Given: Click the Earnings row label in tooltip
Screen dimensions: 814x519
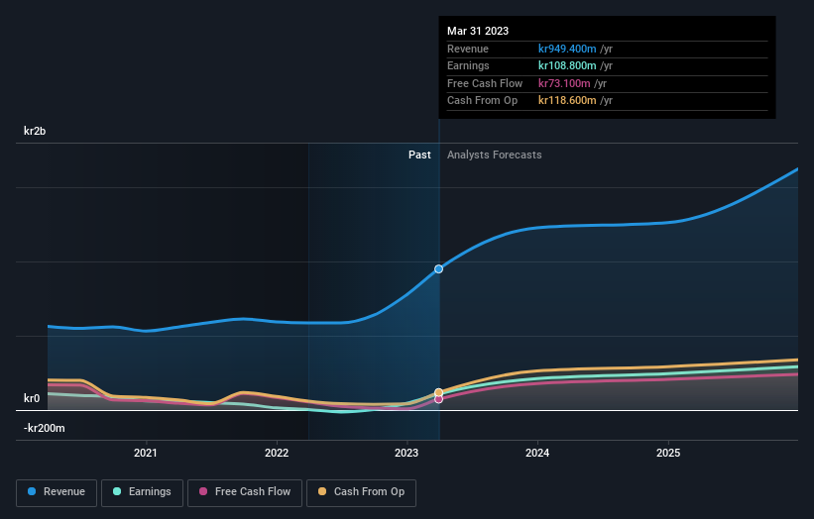Looking at the screenshot, I should [x=468, y=65].
